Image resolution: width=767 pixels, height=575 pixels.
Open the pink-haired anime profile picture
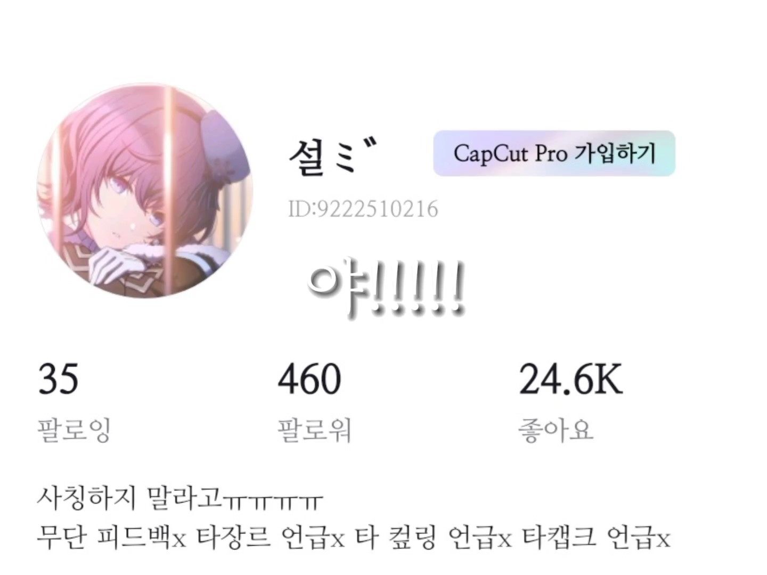[x=145, y=191]
